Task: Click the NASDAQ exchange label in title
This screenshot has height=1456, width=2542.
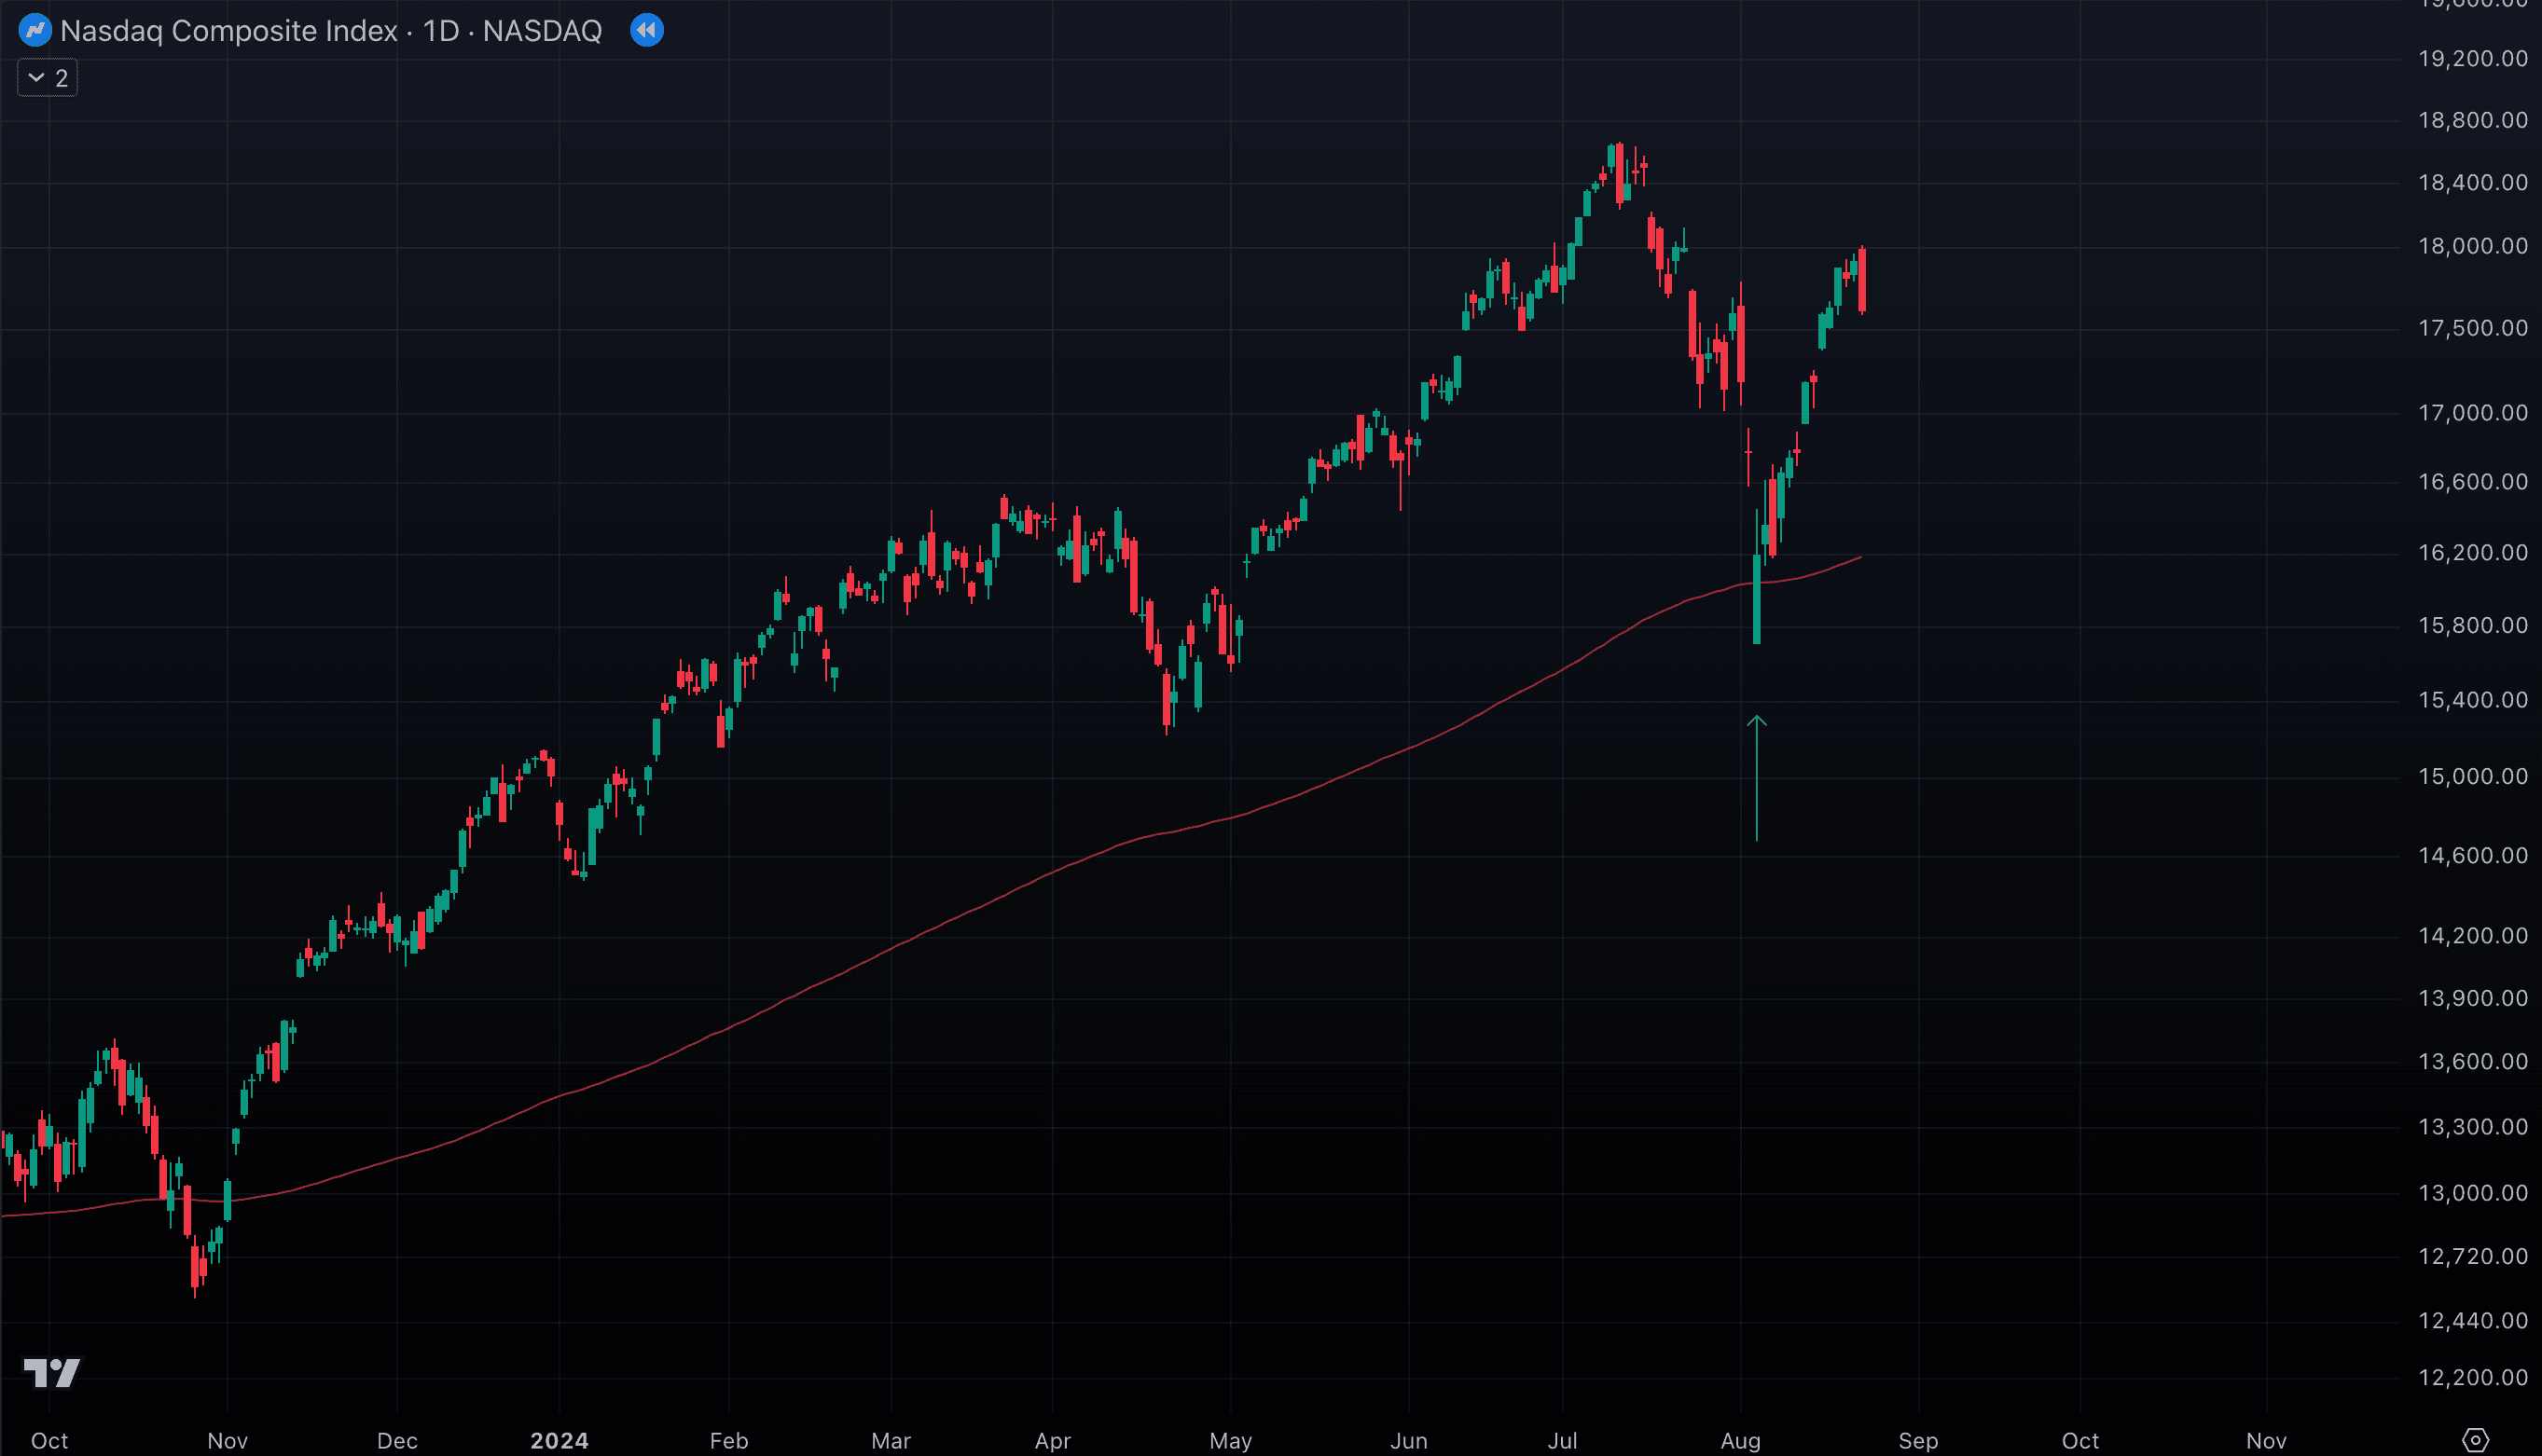Action: 542,31
